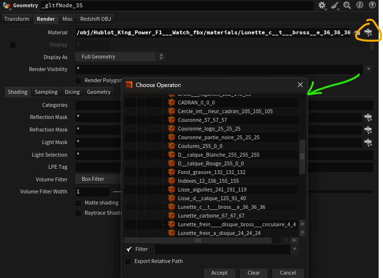Enable the Export Relative Path checkbox
The height and width of the screenshot is (278, 383).
128,262
